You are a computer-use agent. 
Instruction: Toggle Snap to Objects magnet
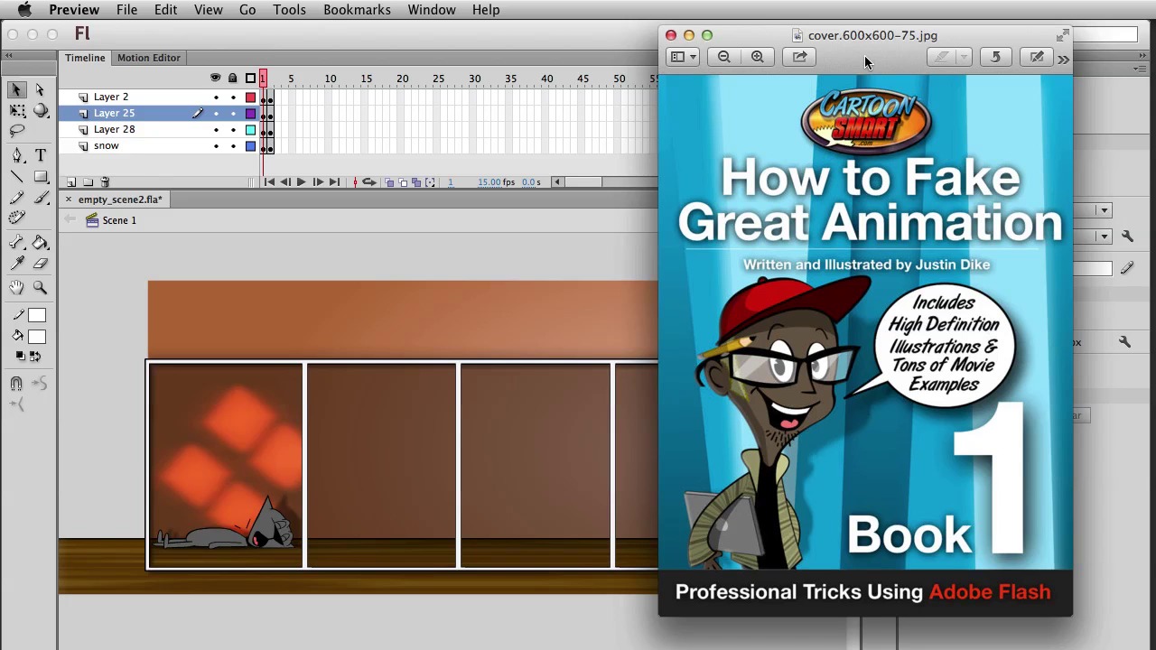tap(16, 385)
